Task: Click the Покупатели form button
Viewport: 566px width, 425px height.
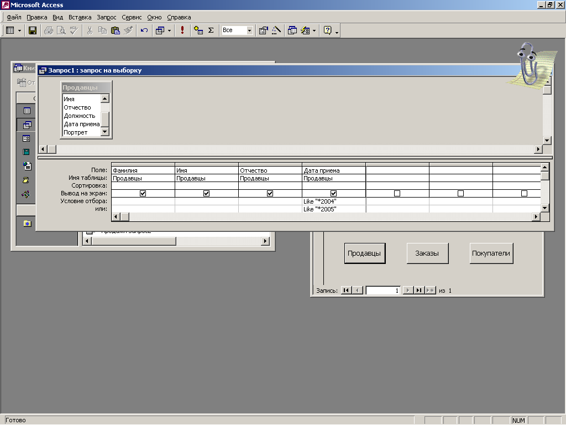Action: (x=491, y=253)
